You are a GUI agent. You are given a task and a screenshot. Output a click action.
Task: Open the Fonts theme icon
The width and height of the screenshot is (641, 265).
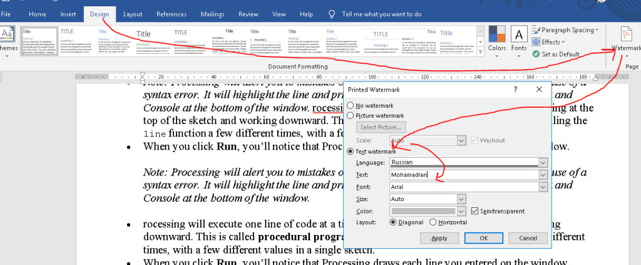click(519, 35)
